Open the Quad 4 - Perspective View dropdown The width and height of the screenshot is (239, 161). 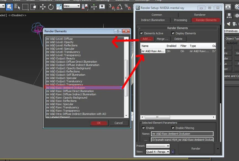157,152
